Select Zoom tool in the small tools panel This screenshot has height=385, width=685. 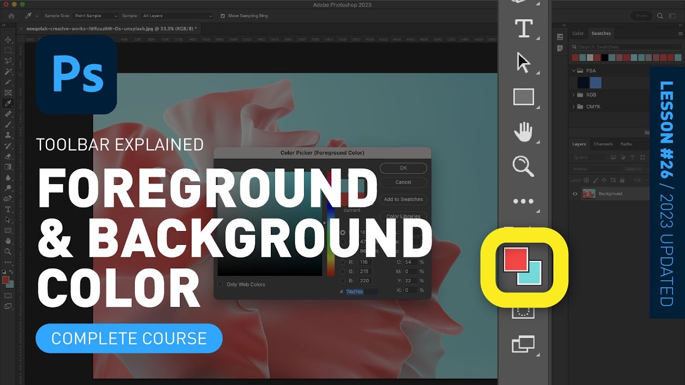[x=8, y=251]
